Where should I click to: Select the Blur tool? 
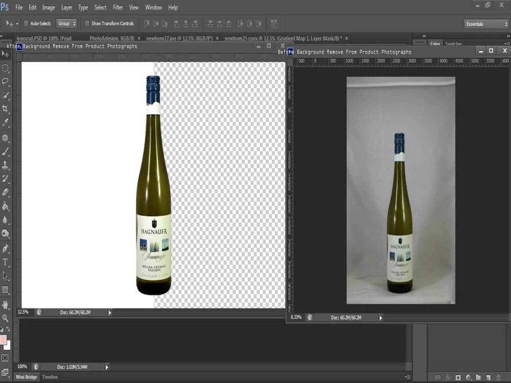pos(5,220)
